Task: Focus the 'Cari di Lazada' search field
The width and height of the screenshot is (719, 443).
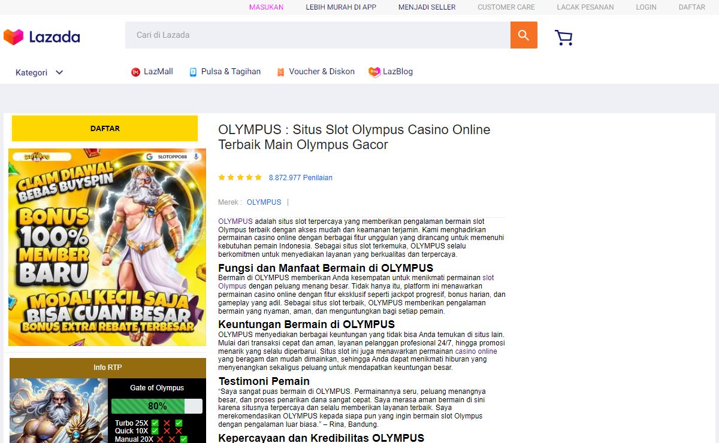Action: [318, 35]
